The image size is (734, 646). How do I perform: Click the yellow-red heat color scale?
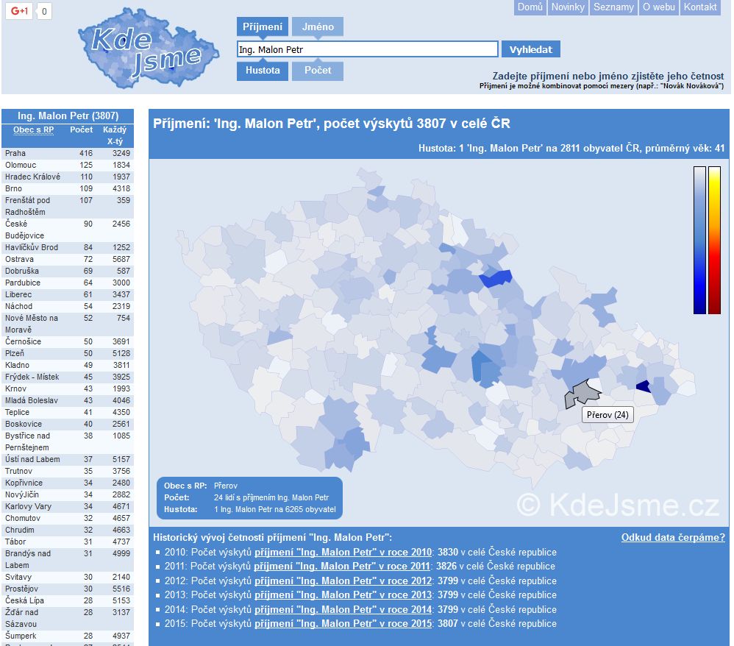[714, 240]
